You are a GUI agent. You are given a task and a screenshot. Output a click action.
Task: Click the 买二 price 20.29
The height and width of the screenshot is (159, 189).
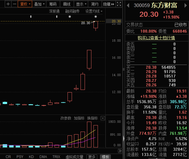pos(151,72)
